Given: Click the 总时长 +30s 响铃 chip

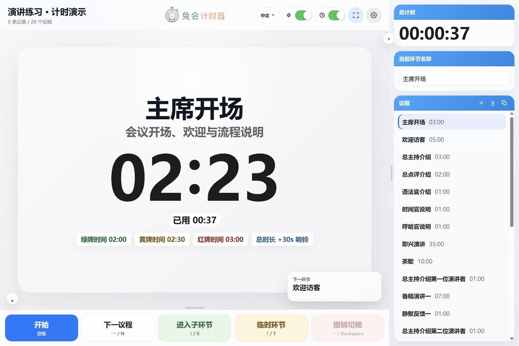Looking at the screenshot, I should tap(282, 239).
